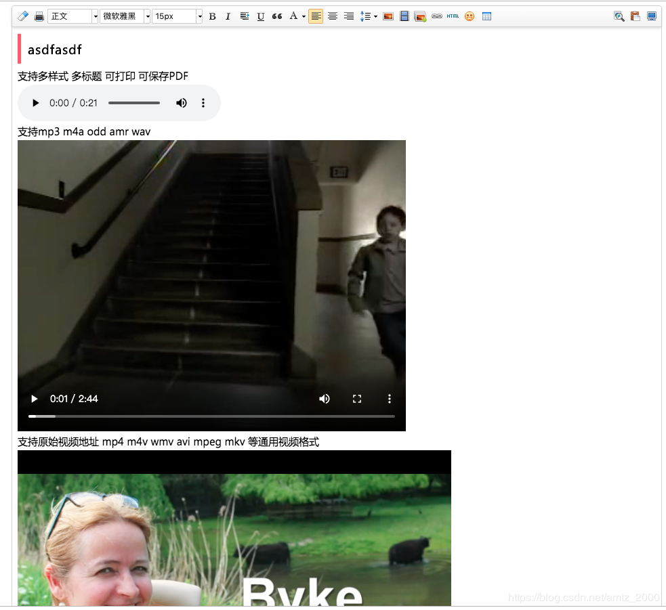Screen dimensions: 666x610
Task: Insert video using film strip icon
Action: [404, 16]
